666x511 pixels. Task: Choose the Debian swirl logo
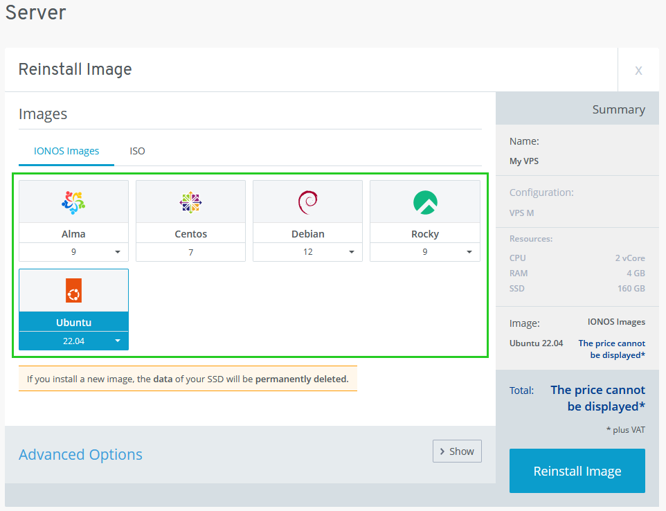307,202
